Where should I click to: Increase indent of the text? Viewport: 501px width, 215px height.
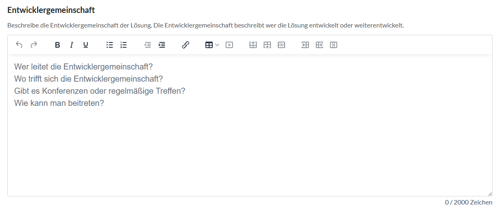click(x=162, y=45)
